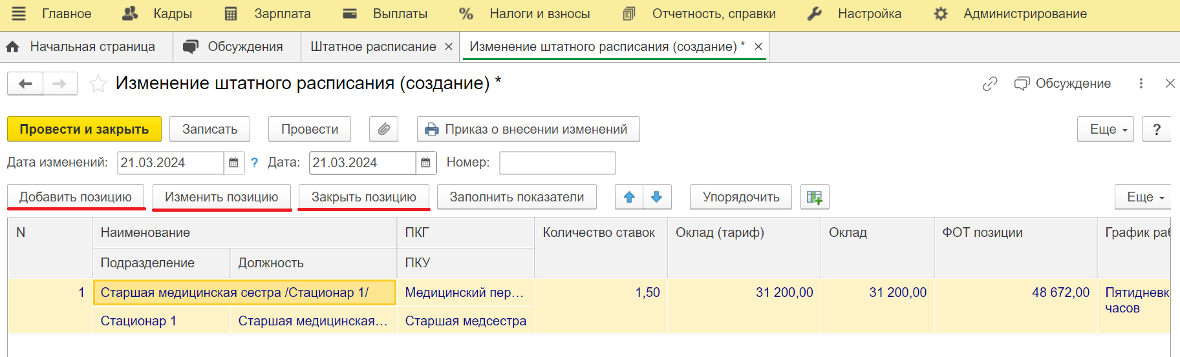Viewport: 1180px width, 357px height.
Task: Open calendar for Дата изменений
Action: point(233,163)
